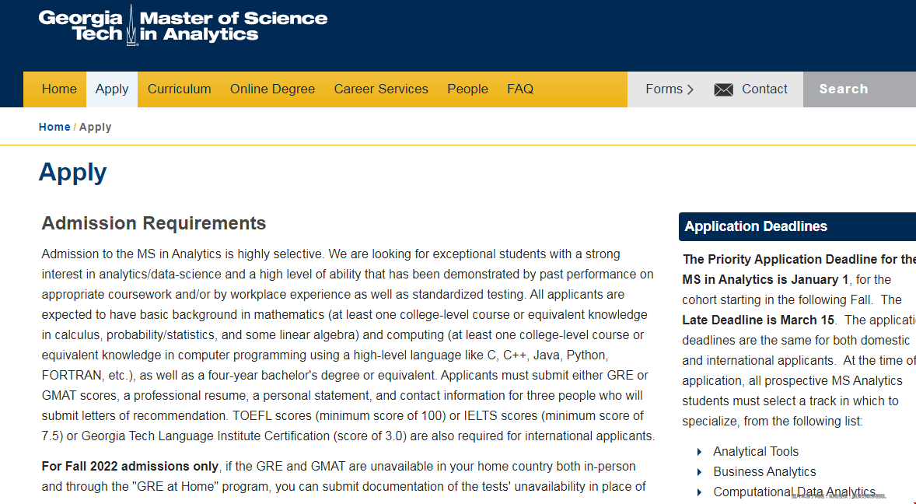Click the chevron arrow next to Forms
Screen dimensions: 916x504
pyautogui.click(x=690, y=89)
